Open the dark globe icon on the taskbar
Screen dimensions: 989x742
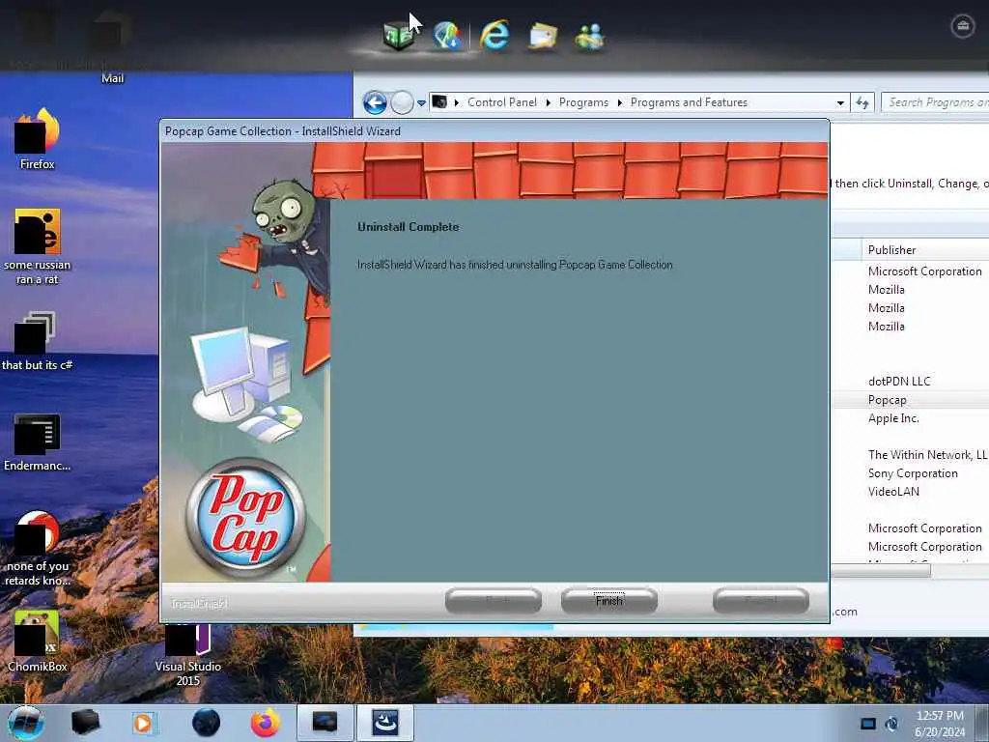206,723
